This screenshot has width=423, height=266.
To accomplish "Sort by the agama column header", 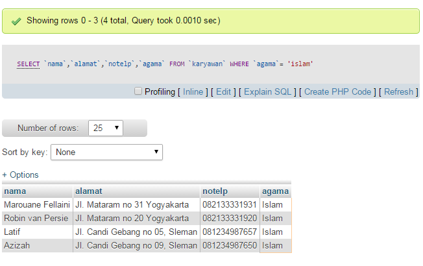I will (x=275, y=191).
